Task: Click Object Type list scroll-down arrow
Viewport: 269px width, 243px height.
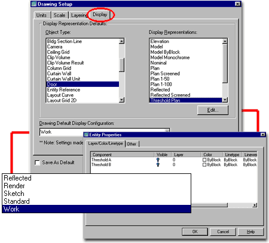Action: pyautogui.click(x=121, y=100)
